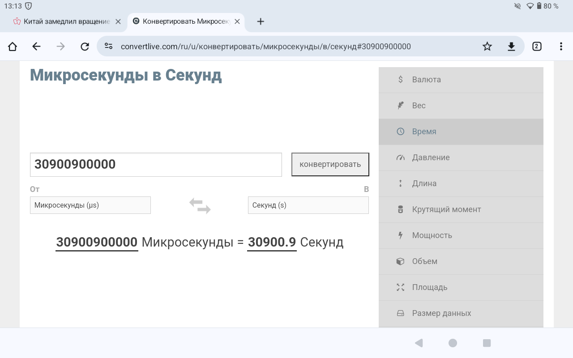
Task: Swap the from and to units
Action: [x=200, y=205]
